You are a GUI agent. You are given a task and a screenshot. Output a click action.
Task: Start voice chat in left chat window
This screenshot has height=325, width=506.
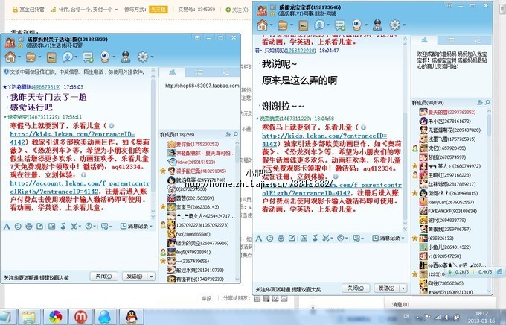(68, 57)
